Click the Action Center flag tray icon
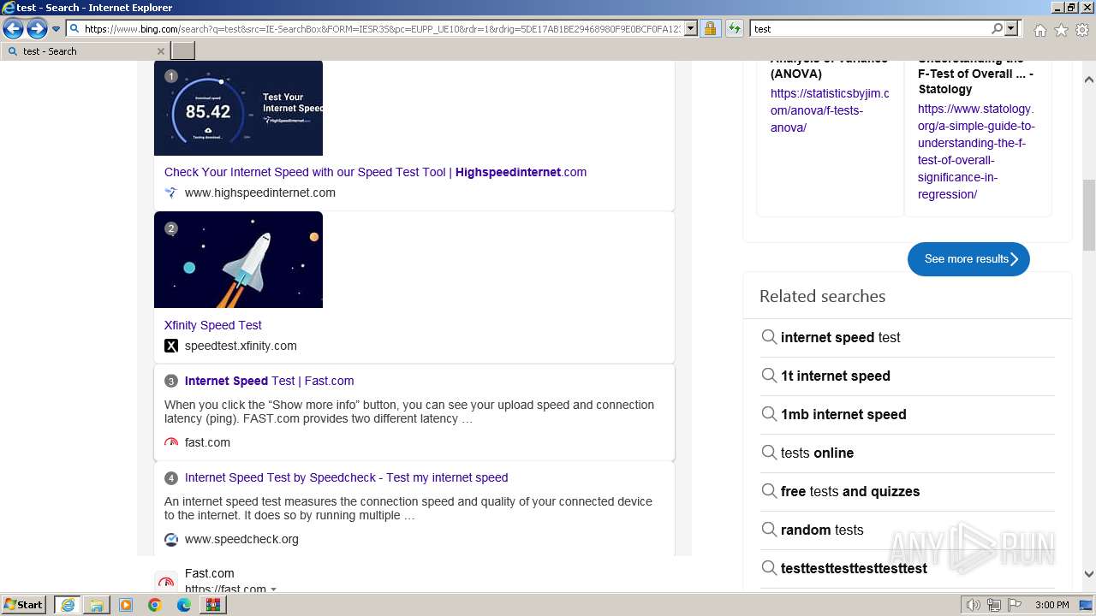 coord(1015,605)
